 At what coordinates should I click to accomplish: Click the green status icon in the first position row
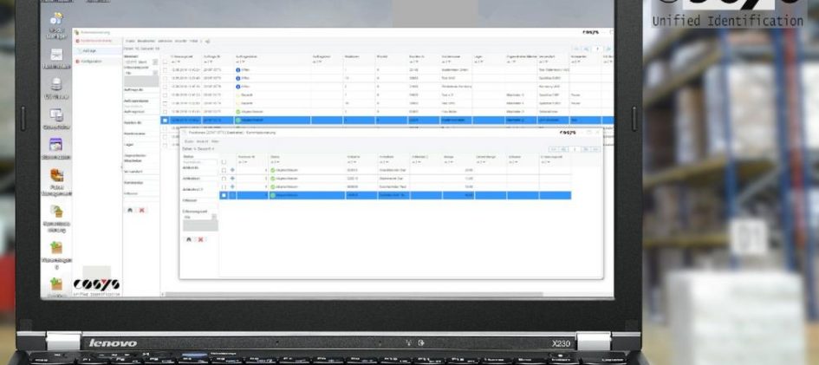[273, 170]
